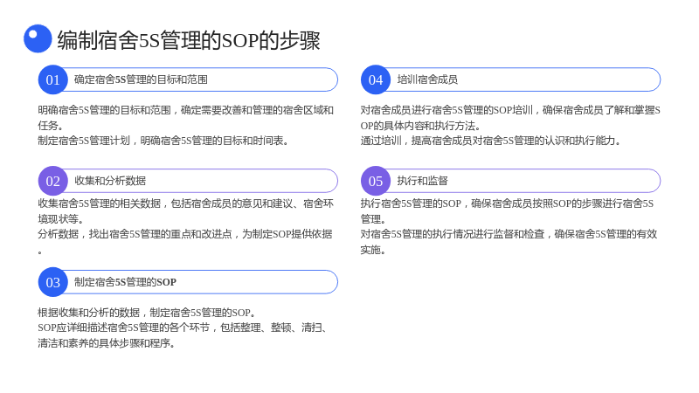The image size is (699, 393).
Task: Select heading 制定宿舍5S管理的SOP
Action: (125, 282)
